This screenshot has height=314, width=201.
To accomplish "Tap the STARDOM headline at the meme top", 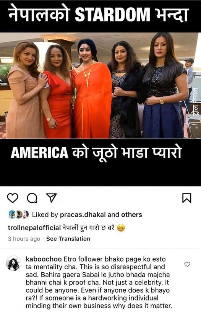I will (112, 15).
